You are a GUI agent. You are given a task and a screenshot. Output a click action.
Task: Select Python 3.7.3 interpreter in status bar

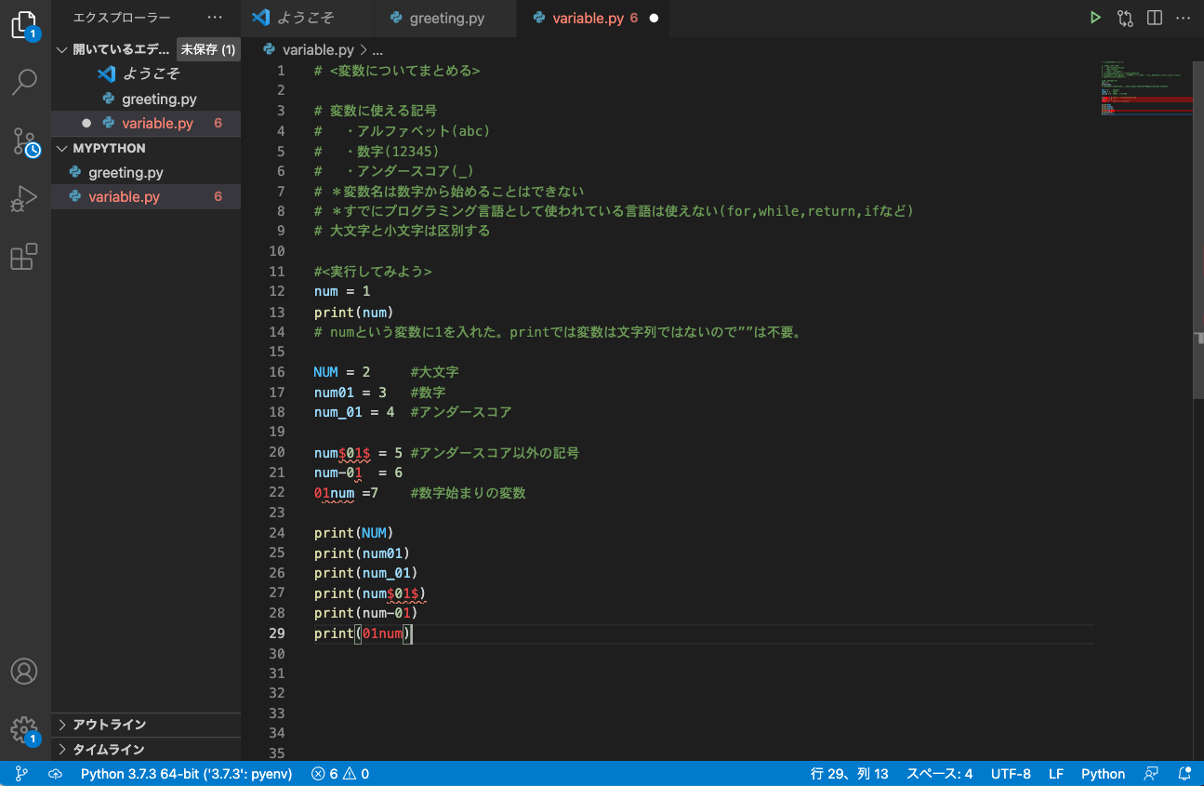186,774
